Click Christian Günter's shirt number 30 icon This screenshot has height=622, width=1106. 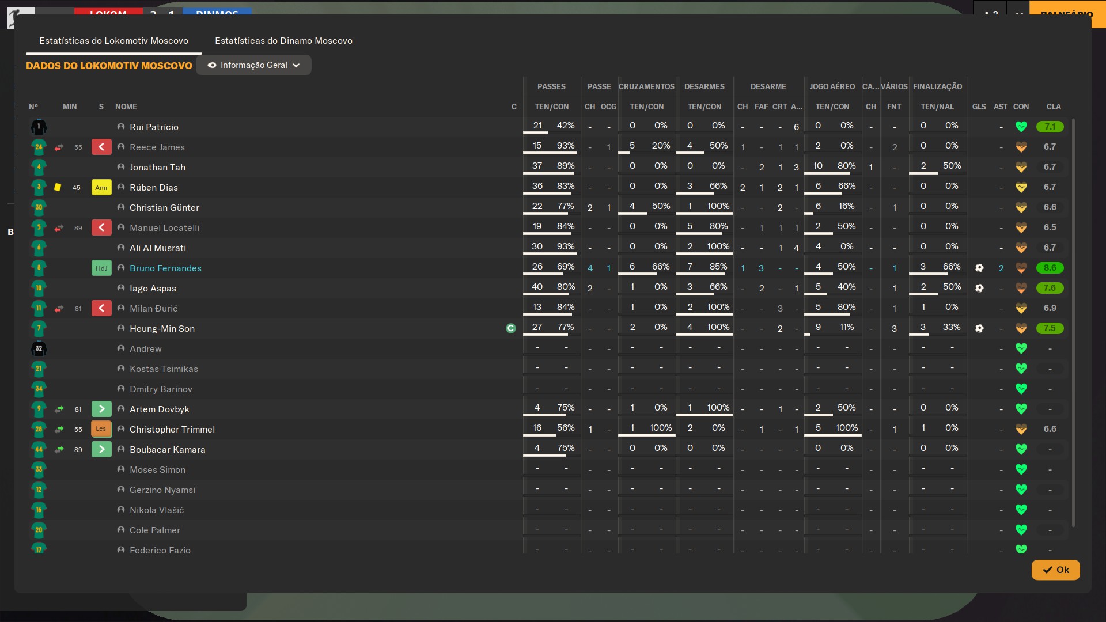pyautogui.click(x=39, y=207)
